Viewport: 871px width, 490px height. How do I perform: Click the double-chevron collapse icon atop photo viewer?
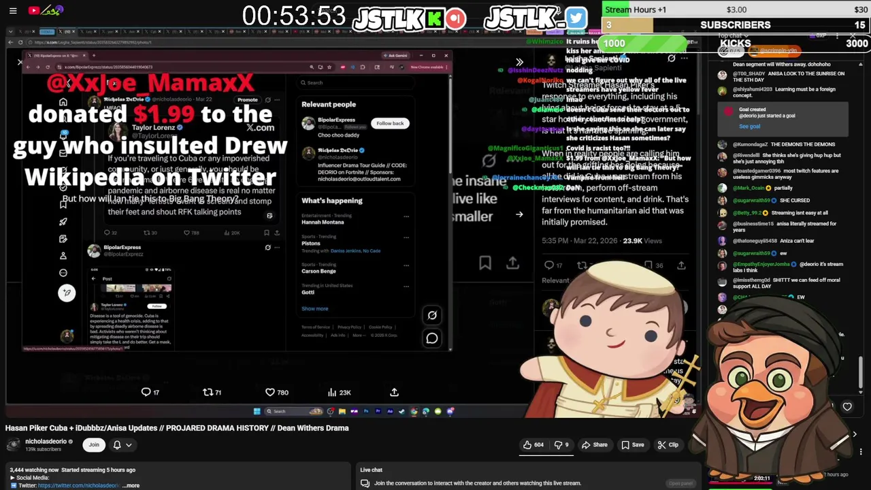pyautogui.click(x=519, y=62)
